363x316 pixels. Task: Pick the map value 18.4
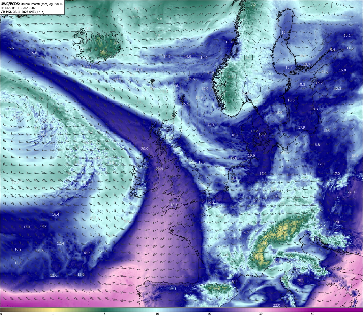[235, 135]
